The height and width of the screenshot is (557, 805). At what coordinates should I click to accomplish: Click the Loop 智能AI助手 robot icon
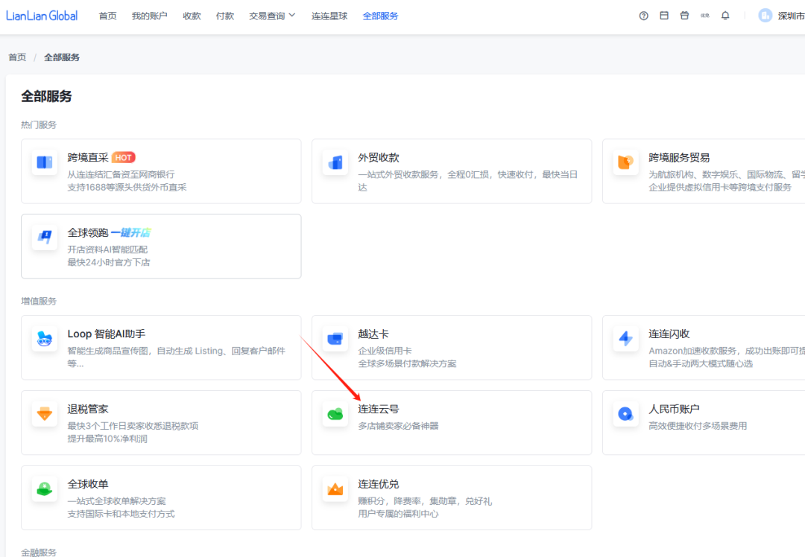[x=45, y=339]
